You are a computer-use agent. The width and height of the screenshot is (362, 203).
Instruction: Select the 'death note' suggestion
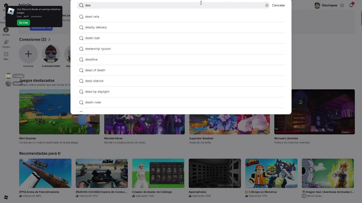[x=181, y=102]
